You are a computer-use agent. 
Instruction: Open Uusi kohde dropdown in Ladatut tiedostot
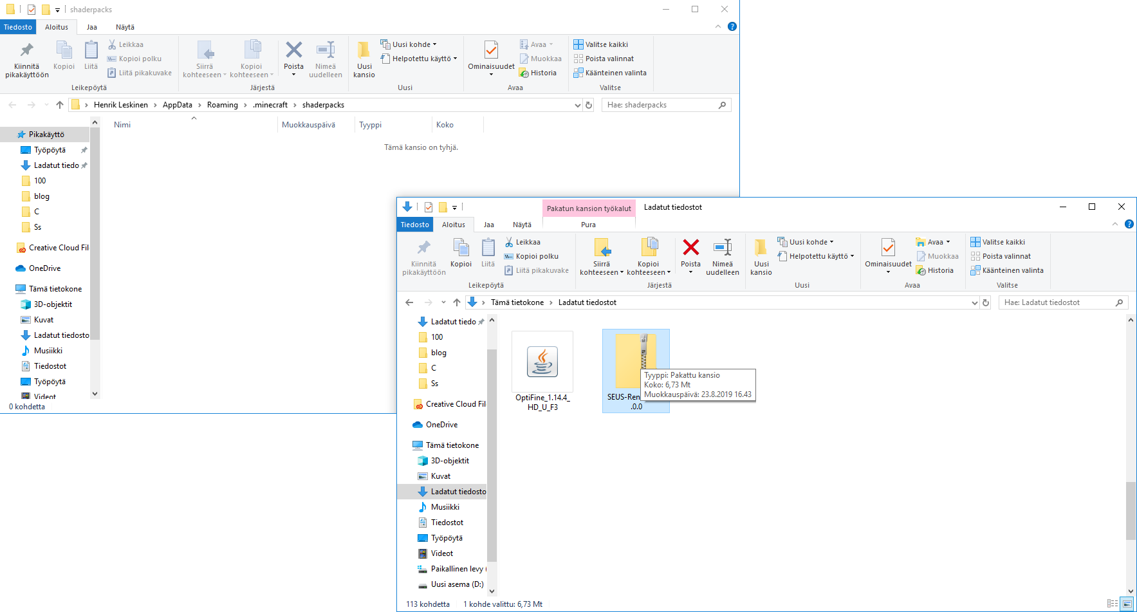pos(806,242)
